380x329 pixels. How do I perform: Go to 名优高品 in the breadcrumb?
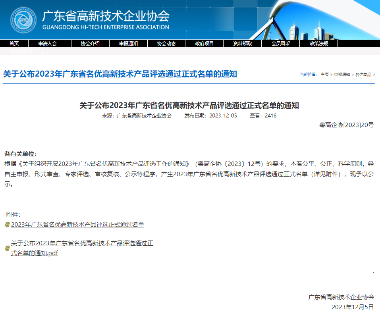point(363,74)
